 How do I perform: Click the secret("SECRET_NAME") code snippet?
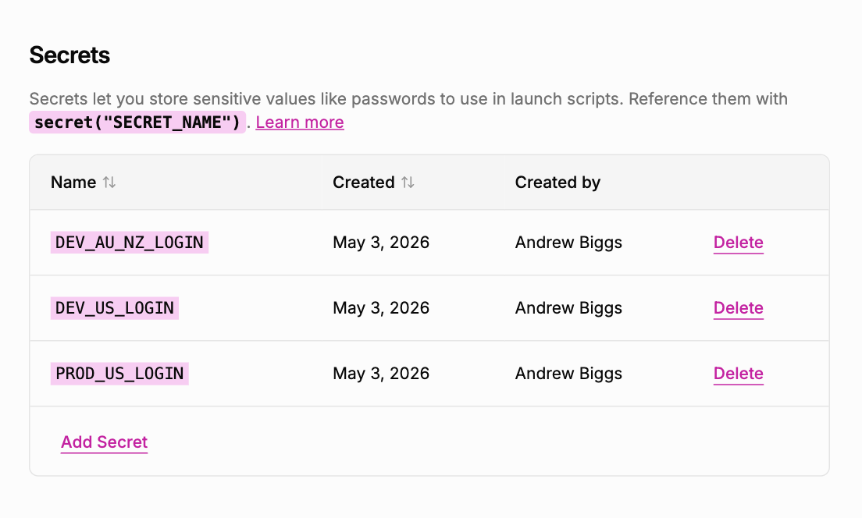click(x=137, y=122)
